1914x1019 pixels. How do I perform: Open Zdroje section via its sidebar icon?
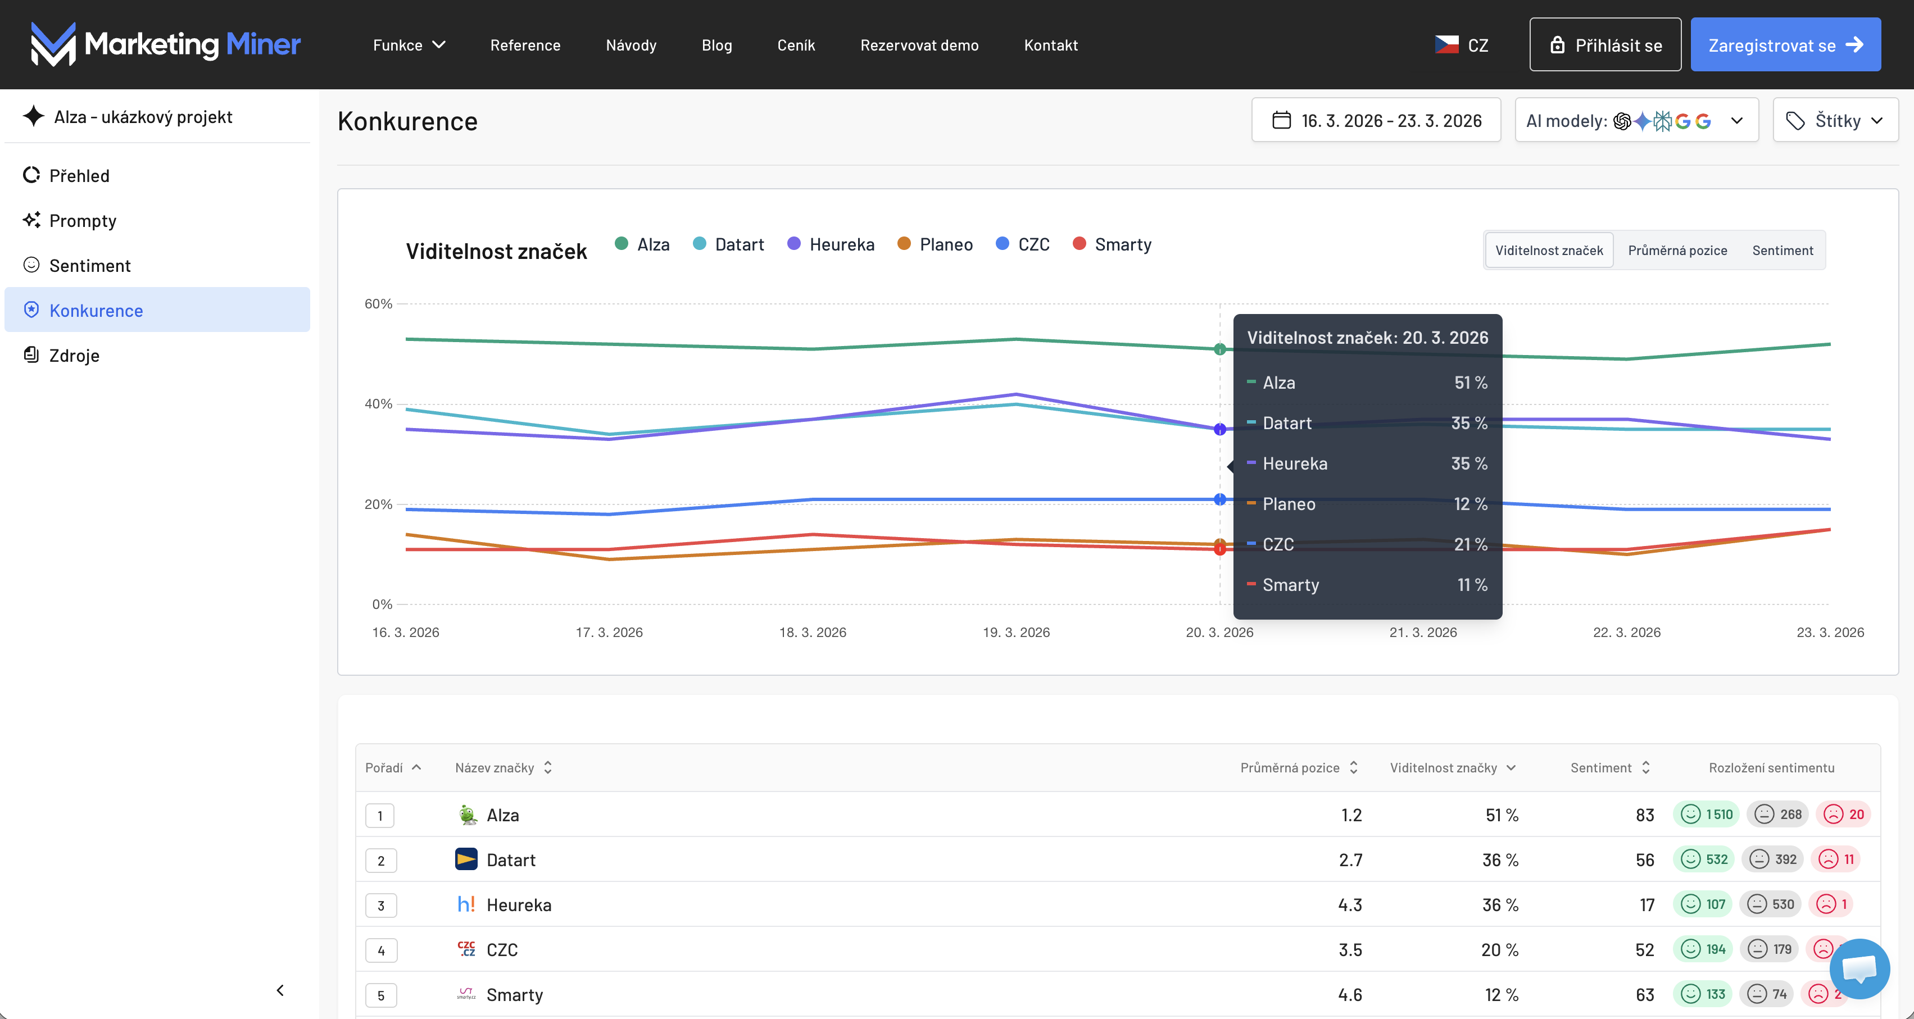[x=31, y=355]
